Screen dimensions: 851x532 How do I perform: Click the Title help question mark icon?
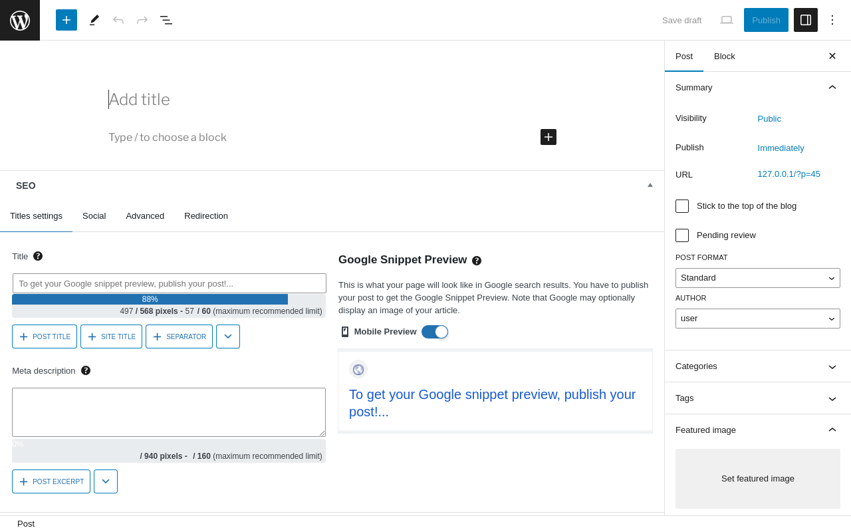coord(38,256)
